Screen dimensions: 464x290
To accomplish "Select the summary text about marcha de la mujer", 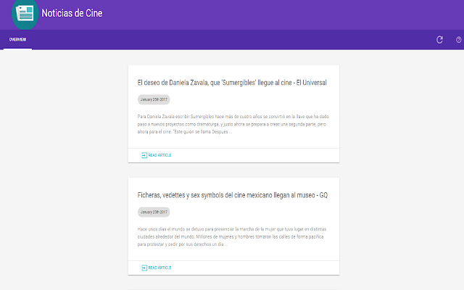I will point(232,237).
